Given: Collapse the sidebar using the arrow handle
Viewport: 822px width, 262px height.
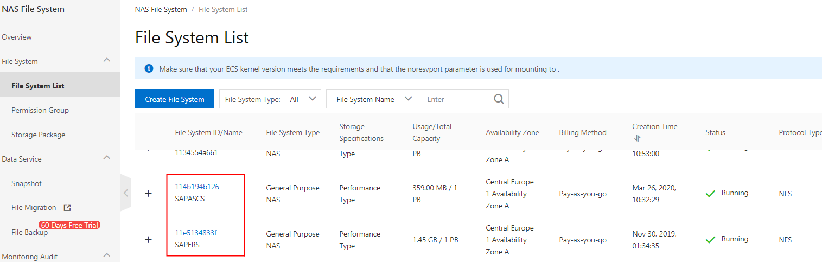Looking at the screenshot, I should (x=126, y=193).
